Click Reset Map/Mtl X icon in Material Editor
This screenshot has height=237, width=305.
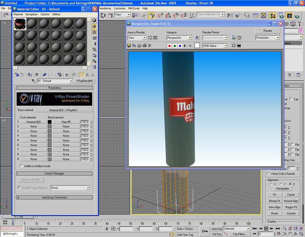tap(37, 75)
